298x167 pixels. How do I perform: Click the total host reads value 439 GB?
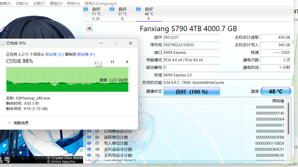276,37
